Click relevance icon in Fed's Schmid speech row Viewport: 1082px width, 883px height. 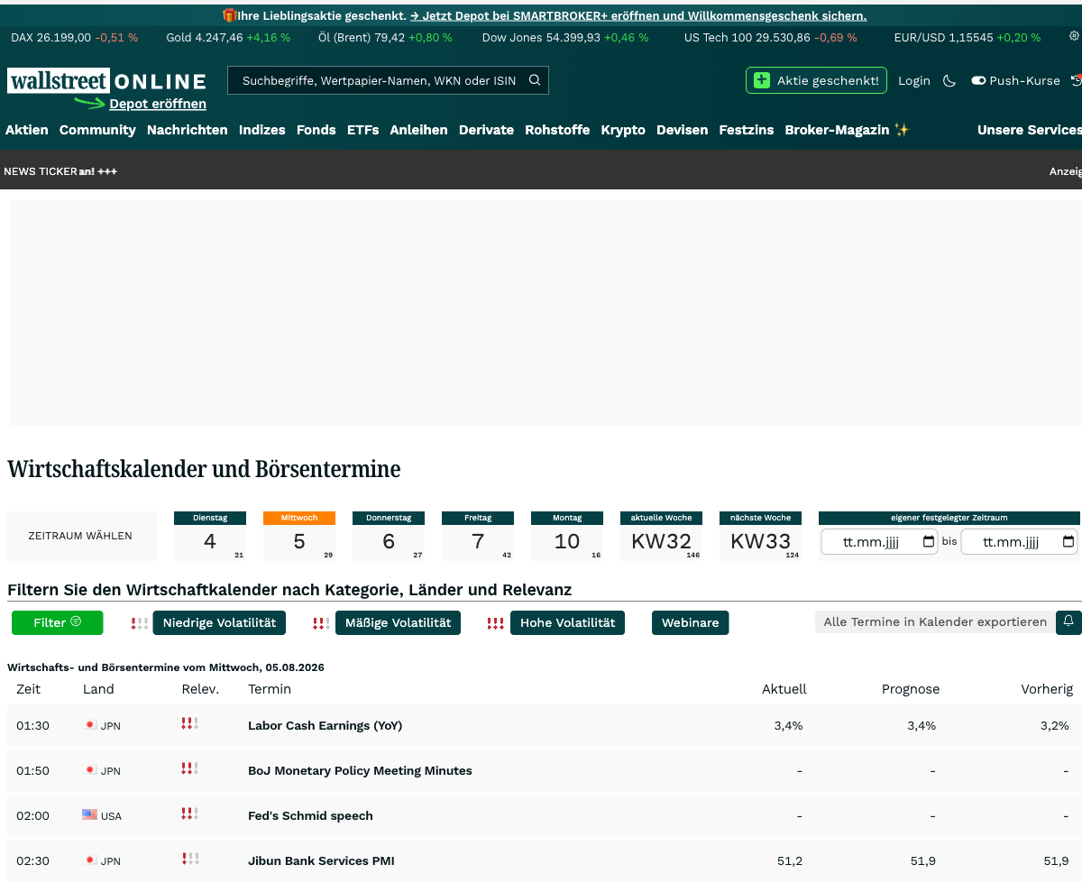pos(189,814)
